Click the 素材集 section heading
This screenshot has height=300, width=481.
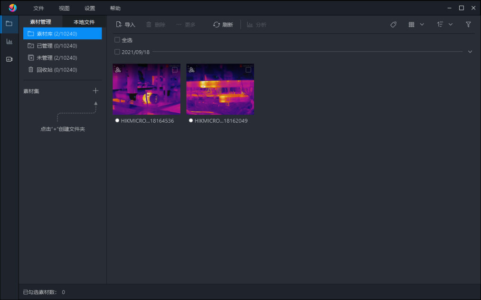(x=31, y=91)
